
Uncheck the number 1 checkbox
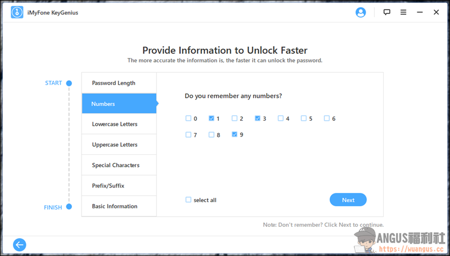[x=211, y=118]
